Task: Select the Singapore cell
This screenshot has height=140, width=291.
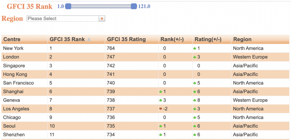Action: [24, 66]
